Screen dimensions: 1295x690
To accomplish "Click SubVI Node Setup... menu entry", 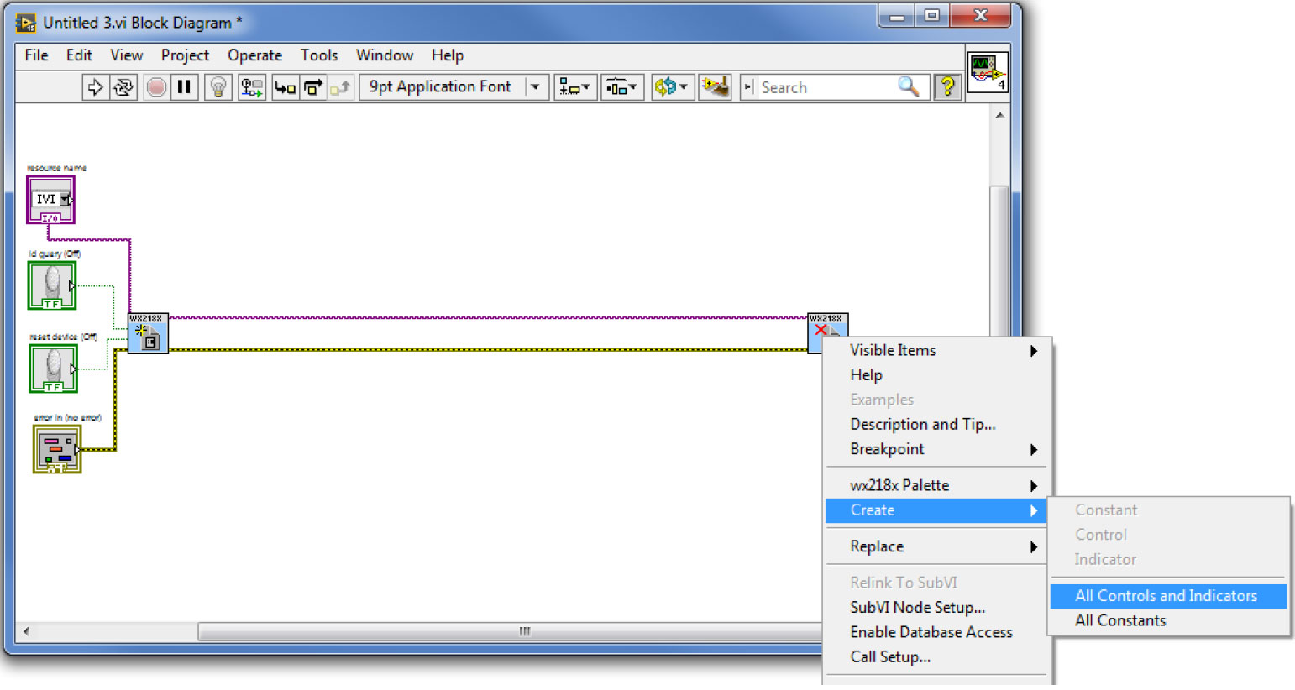I will [917, 608].
